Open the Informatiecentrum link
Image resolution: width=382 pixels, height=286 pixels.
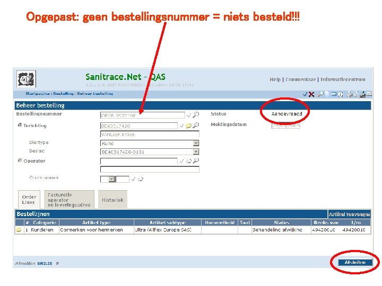pyautogui.click(x=343, y=79)
